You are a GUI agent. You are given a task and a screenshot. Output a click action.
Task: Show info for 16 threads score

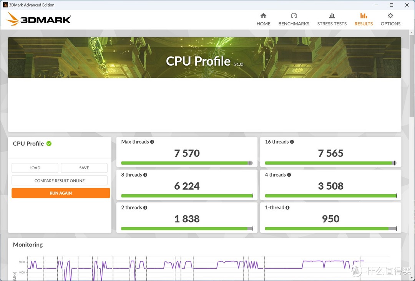(x=292, y=142)
